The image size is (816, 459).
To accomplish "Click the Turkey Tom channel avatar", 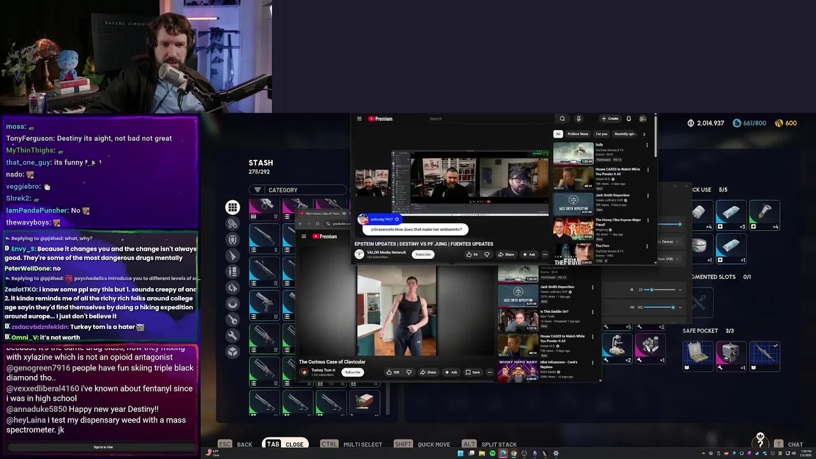I will 304,372.
